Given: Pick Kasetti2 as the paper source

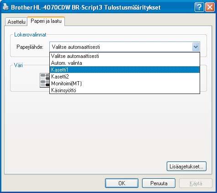Looking at the screenshot, I should (125, 77).
